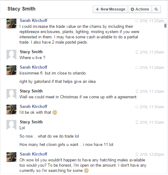Click the chat bubble icon beside 11:25am
This screenshot has height=175, width=168.
[x=137, y=21]
